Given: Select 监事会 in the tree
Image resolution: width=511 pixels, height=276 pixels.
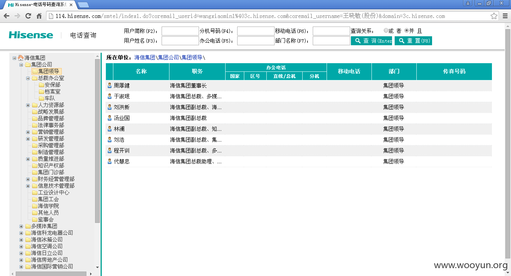Looking at the screenshot, I should (46, 220).
